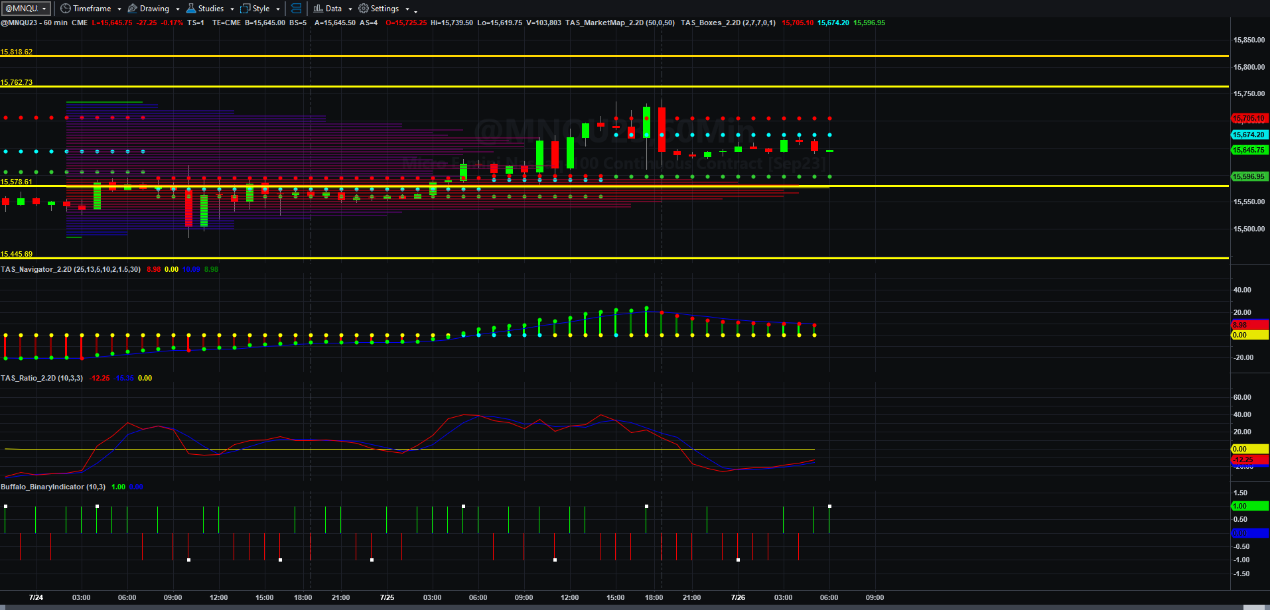
Task: Click the Studies flask icon
Action: (191, 9)
